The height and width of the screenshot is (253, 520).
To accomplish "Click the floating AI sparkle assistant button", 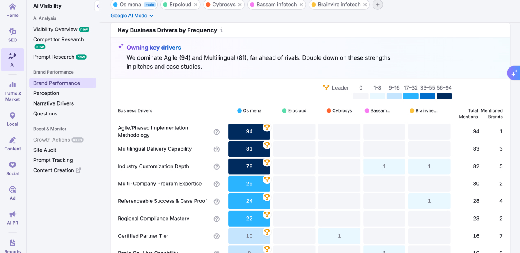I will (513, 73).
